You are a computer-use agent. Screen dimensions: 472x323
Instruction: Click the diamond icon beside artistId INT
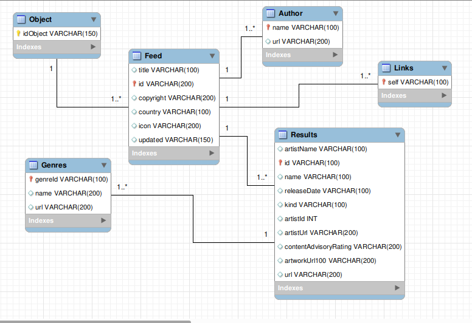[280, 219]
